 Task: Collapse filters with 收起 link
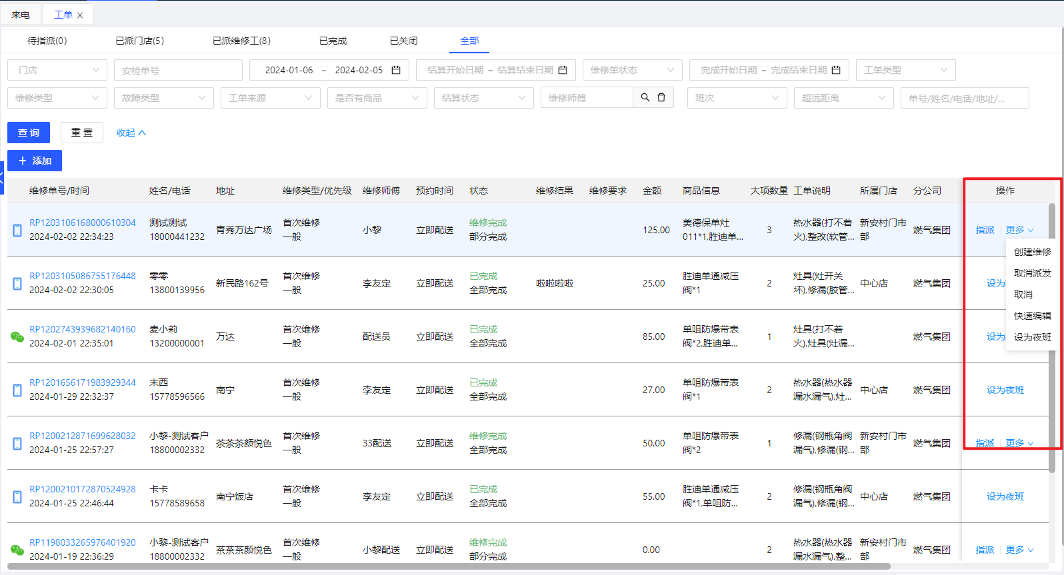tap(131, 133)
